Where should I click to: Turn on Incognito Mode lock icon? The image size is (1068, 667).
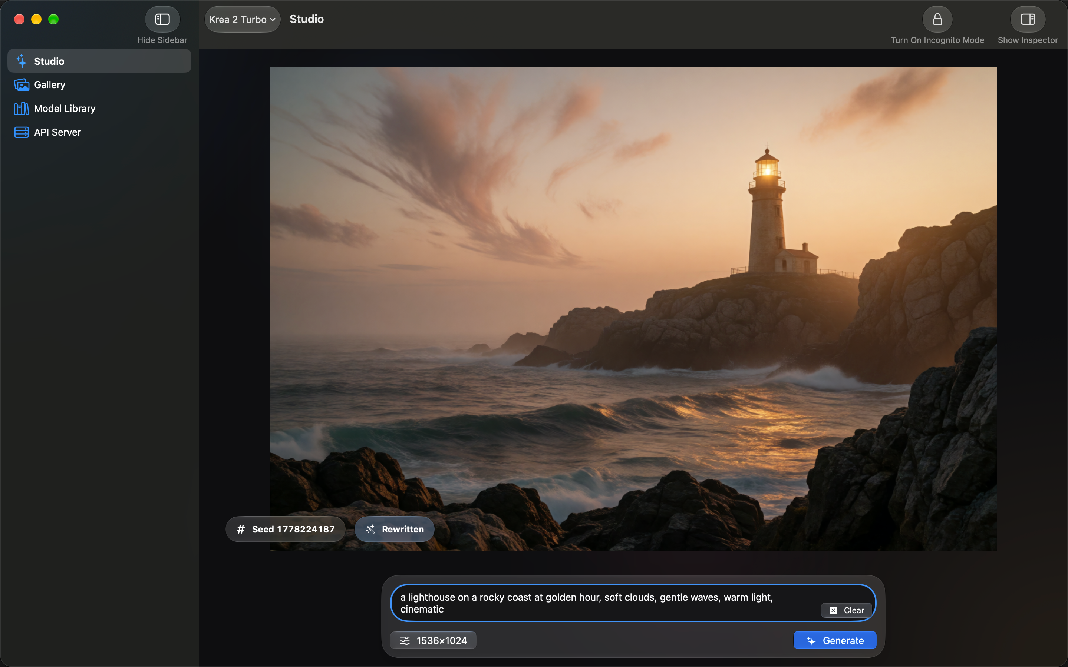(x=937, y=19)
